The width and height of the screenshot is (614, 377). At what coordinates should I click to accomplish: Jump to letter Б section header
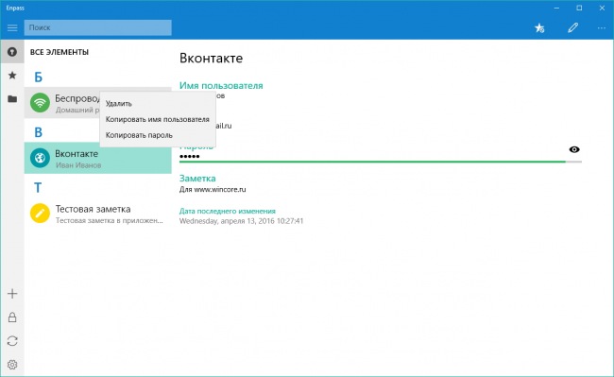(x=38, y=77)
